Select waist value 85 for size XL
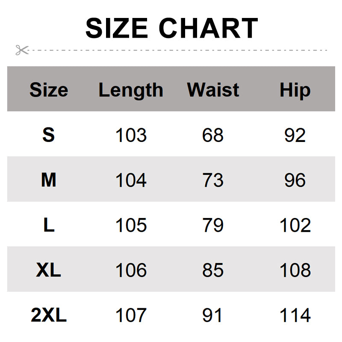 tap(213, 270)
